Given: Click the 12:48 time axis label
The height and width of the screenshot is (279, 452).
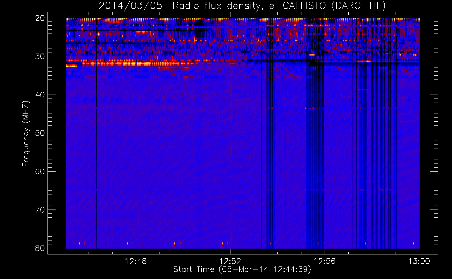Looking at the screenshot, I should click(136, 261).
